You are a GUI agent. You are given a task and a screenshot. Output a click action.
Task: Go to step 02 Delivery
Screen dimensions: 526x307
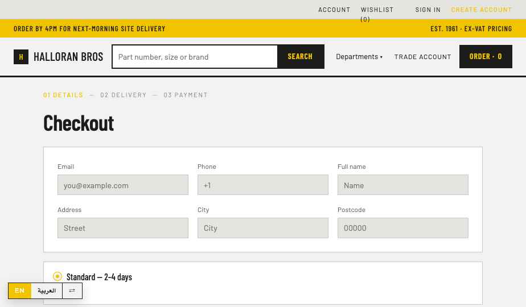123,95
